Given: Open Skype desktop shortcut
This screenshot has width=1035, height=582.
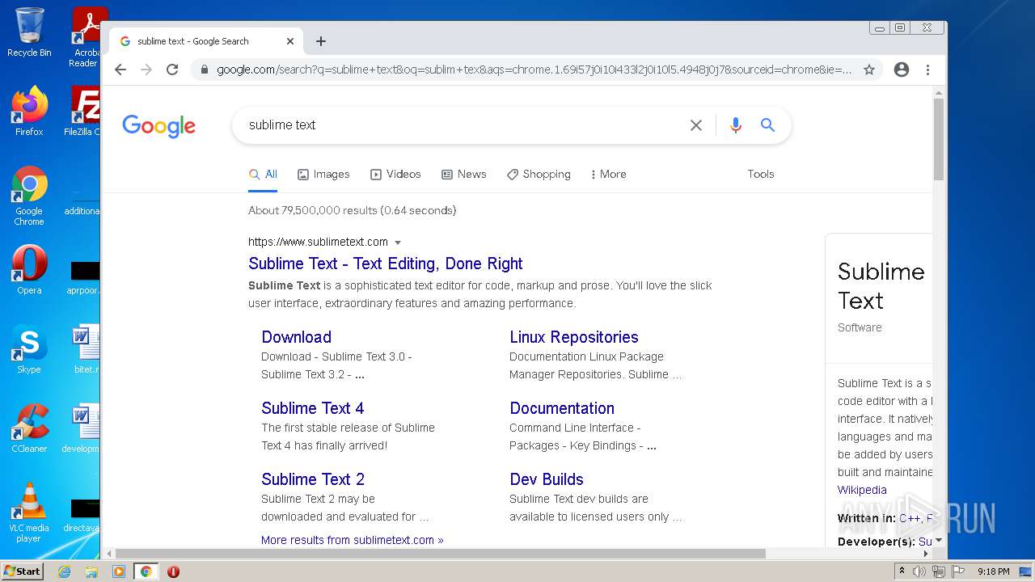Looking at the screenshot, I should (29, 349).
